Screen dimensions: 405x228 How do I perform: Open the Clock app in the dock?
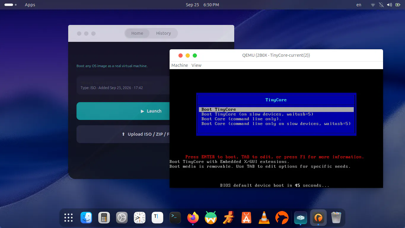coord(140,218)
